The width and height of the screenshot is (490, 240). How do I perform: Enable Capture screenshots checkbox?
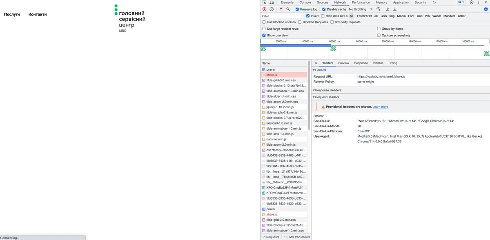[379, 36]
